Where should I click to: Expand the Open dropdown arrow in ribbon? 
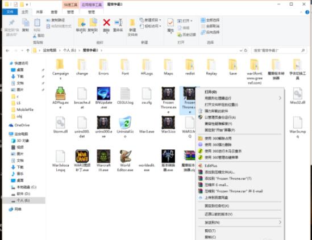click(x=192, y=20)
